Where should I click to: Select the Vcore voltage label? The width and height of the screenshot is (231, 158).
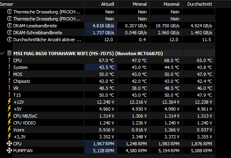(x=19, y=130)
